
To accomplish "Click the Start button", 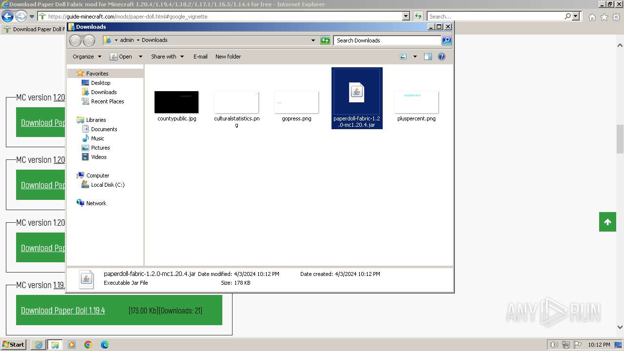I will pos(13,344).
